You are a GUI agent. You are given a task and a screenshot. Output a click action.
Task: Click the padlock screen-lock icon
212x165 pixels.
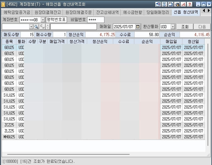(177, 4)
